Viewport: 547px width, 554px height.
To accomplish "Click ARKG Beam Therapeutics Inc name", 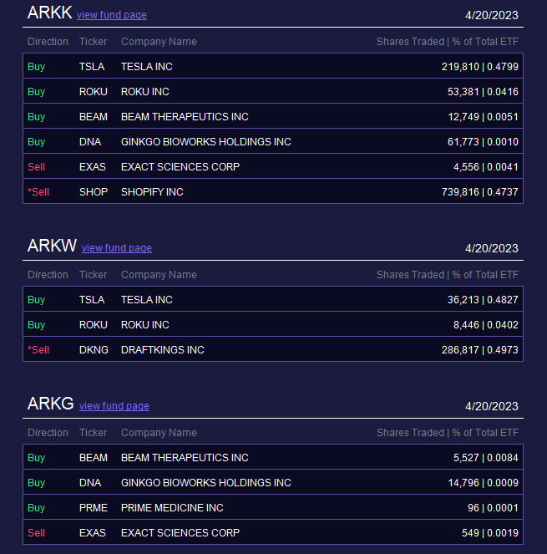I will coord(185,458).
